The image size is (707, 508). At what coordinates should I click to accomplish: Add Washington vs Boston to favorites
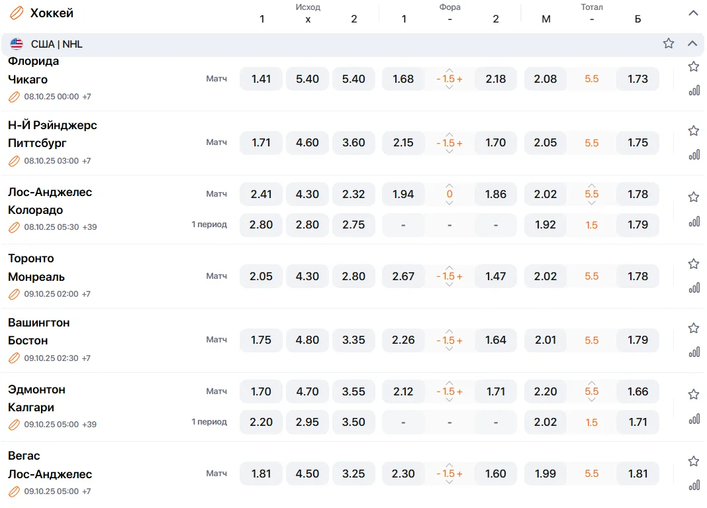pos(694,328)
